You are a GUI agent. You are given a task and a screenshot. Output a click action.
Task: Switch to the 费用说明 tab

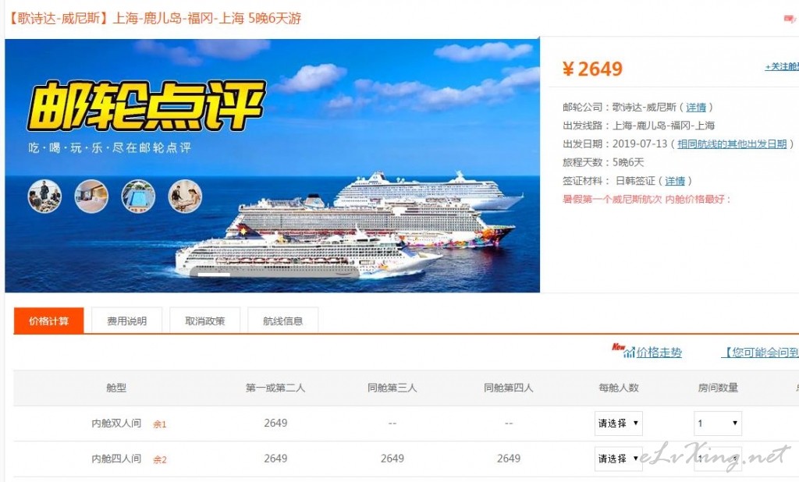coord(127,321)
